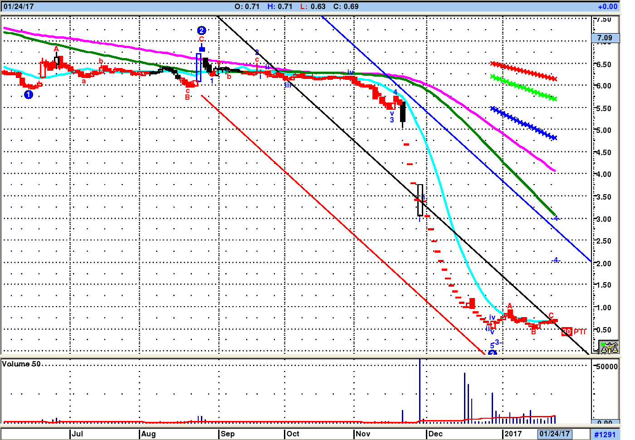Select the blue X-marked projection line

[523, 123]
